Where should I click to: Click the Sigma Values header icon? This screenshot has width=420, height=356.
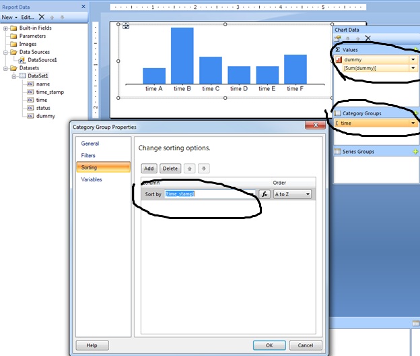(x=338, y=50)
